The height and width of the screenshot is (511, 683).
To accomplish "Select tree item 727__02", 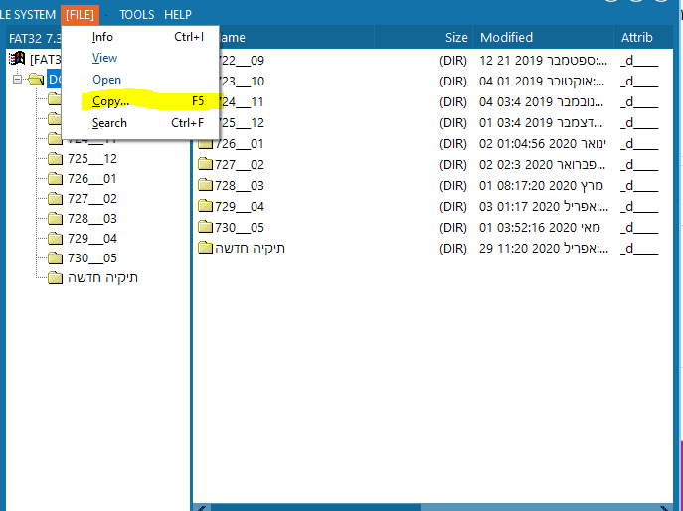I will coord(92,199).
